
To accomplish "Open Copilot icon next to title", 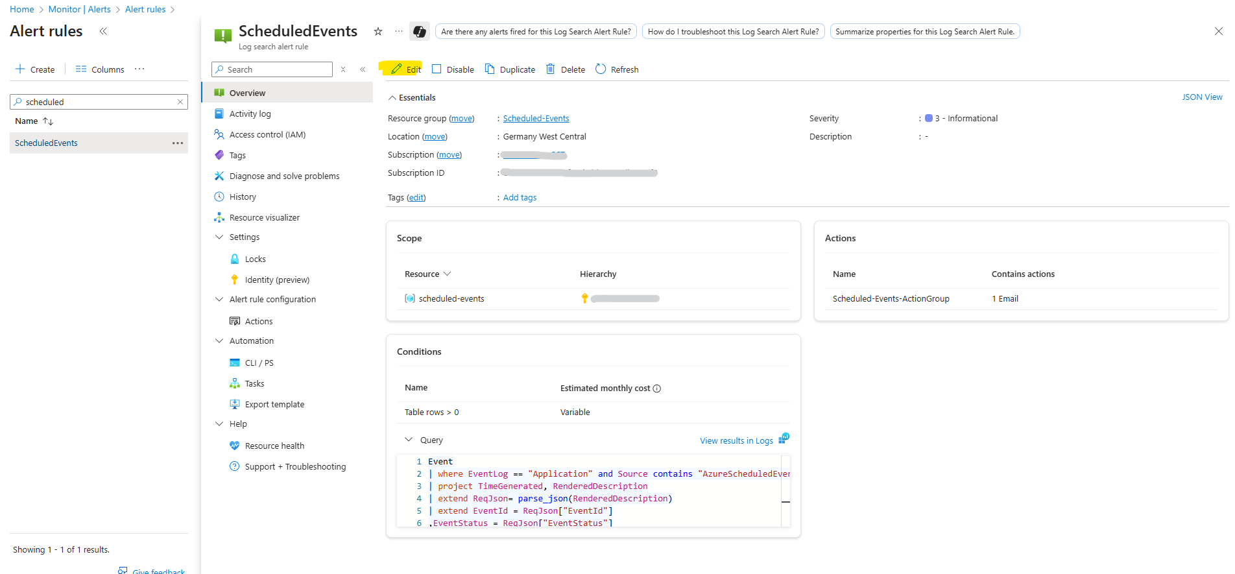I will pyautogui.click(x=420, y=31).
